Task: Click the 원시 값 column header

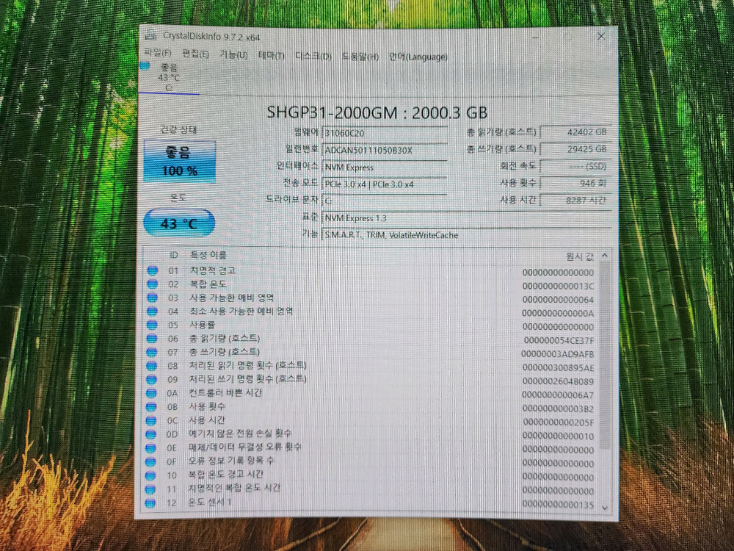Action: click(x=580, y=256)
